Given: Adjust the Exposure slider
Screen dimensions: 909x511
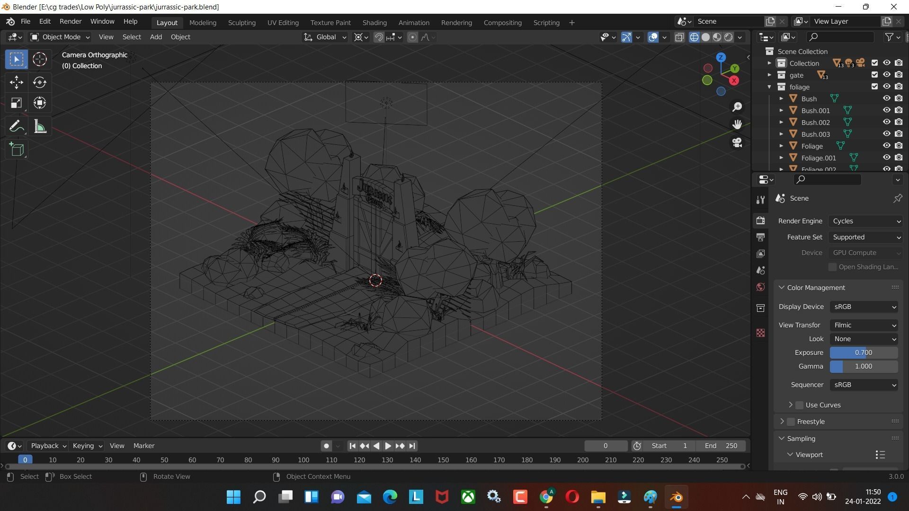Looking at the screenshot, I should coord(864,352).
